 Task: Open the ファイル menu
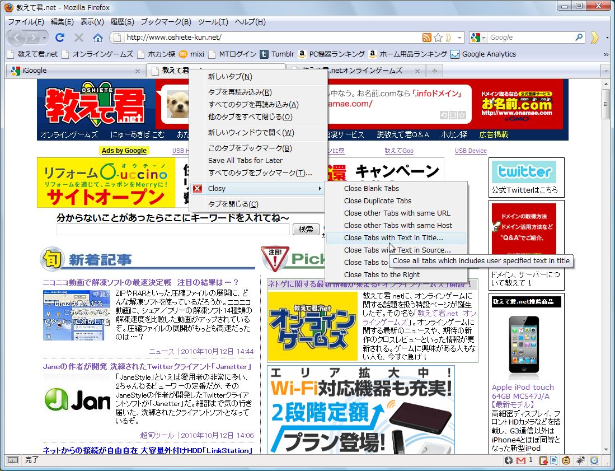(x=26, y=22)
